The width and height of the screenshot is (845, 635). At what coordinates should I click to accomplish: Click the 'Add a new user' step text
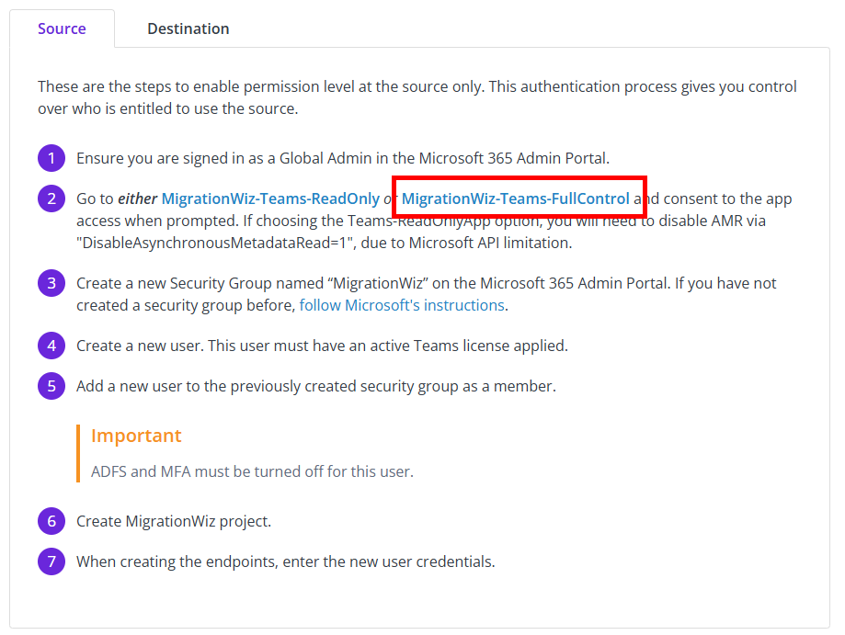point(315,386)
